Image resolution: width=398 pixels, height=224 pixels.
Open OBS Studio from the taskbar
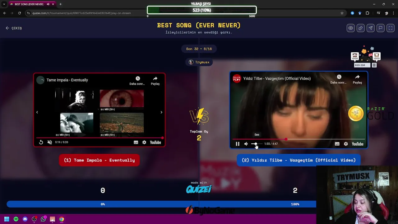coord(34,219)
